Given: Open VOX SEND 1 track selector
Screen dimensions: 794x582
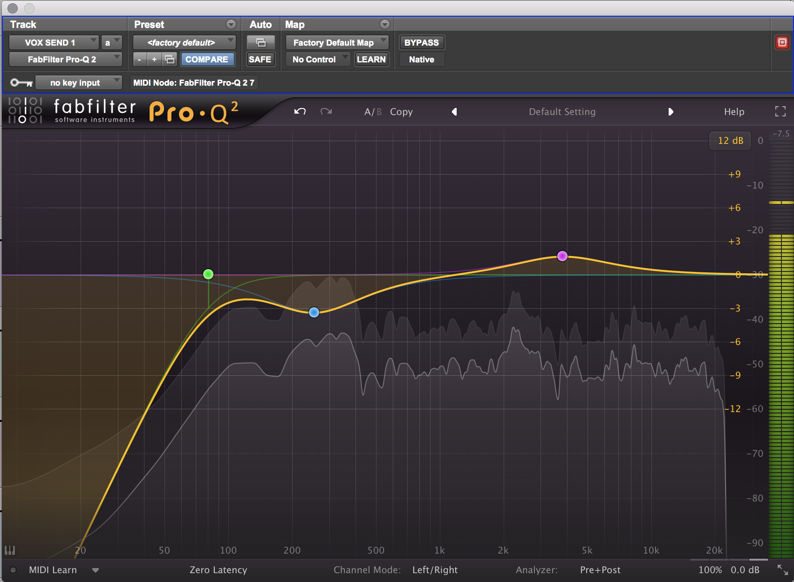Looking at the screenshot, I should click(x=54, y=42).
